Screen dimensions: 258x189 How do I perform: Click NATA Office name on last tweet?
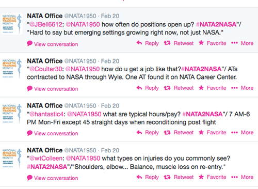(x=45, y=150)
